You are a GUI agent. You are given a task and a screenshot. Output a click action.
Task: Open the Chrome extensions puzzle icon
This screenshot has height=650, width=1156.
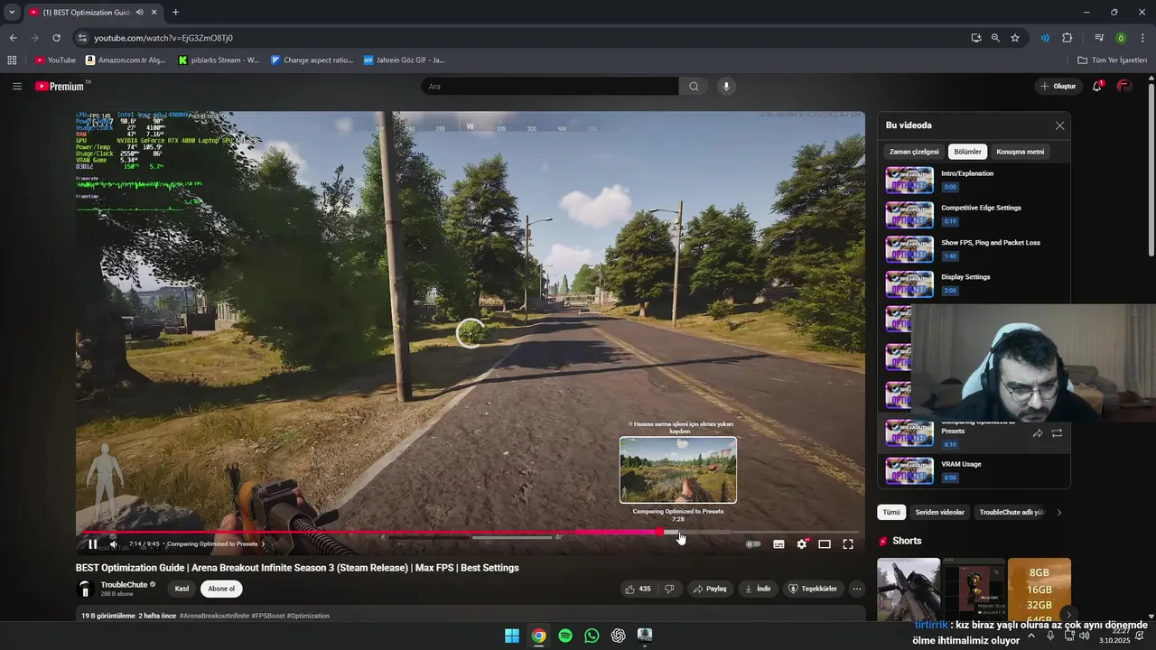click(1067, 38)
